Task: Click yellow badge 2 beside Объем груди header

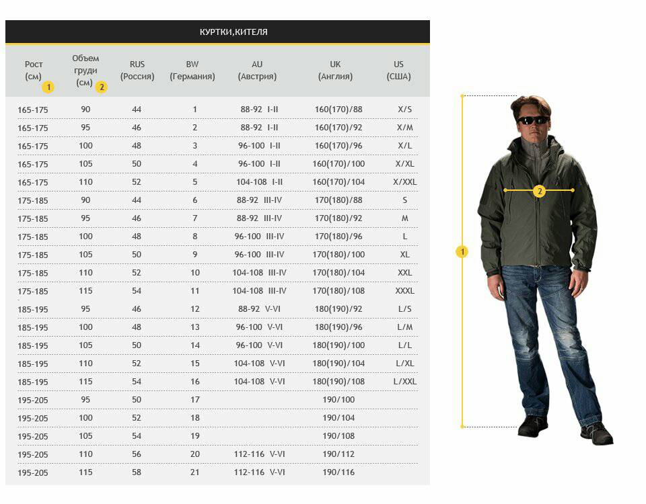Action: [101, 87]
